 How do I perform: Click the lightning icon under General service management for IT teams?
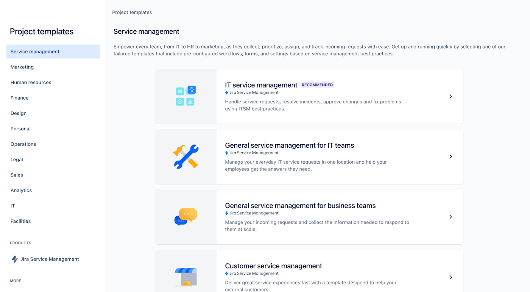click(227, 153)
